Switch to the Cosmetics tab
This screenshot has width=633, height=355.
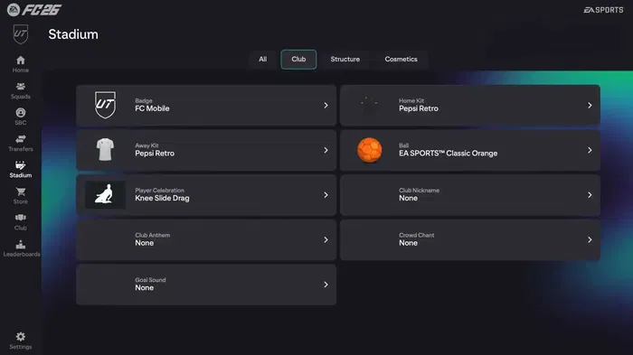pyautogui.click(x=401, y=60)
